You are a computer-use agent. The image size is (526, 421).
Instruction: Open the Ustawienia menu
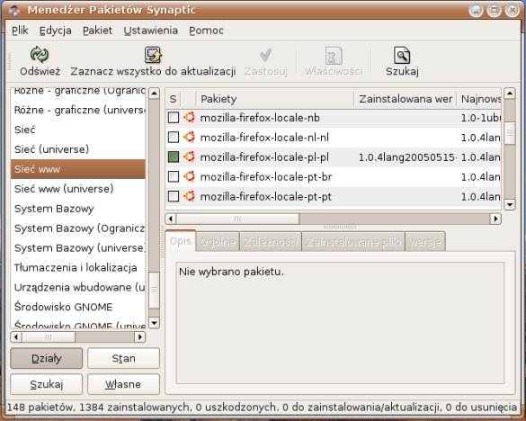(151, 31)
